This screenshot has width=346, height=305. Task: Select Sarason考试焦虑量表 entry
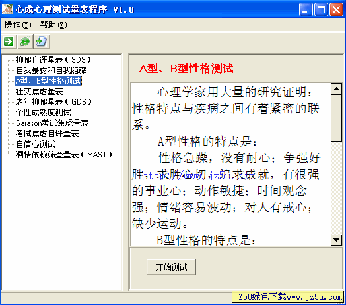pyautogui.click(x=52, y=123)
